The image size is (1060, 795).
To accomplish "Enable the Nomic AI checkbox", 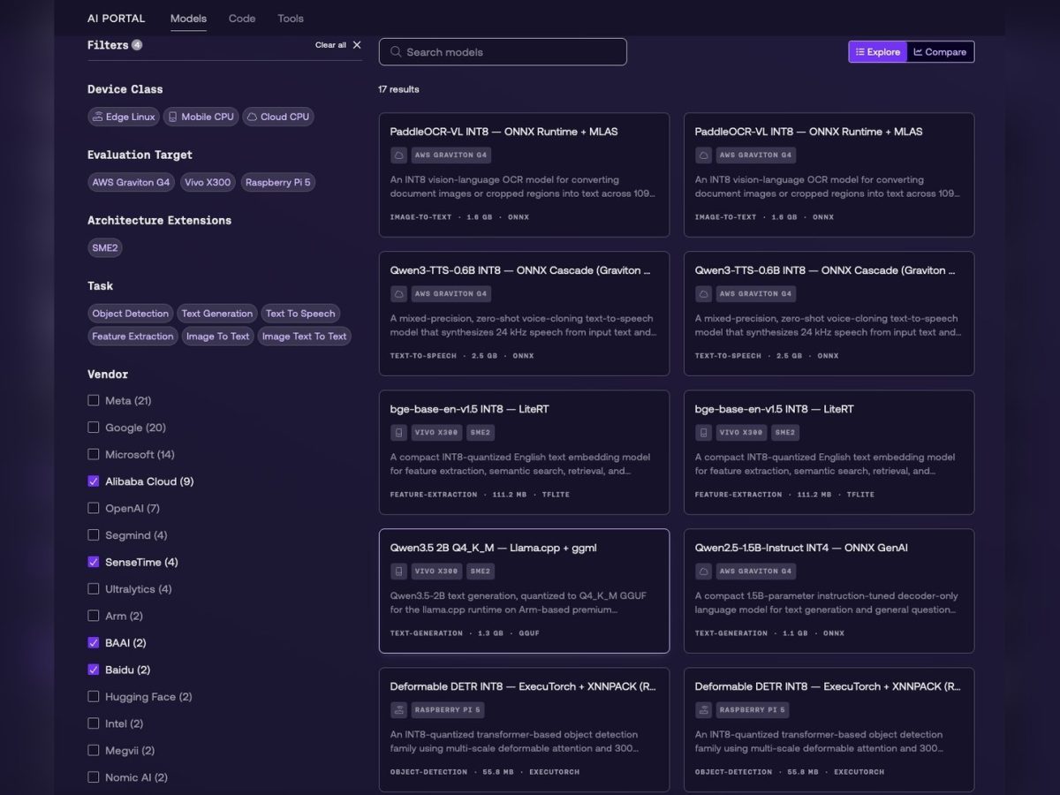I will [94, 777].
